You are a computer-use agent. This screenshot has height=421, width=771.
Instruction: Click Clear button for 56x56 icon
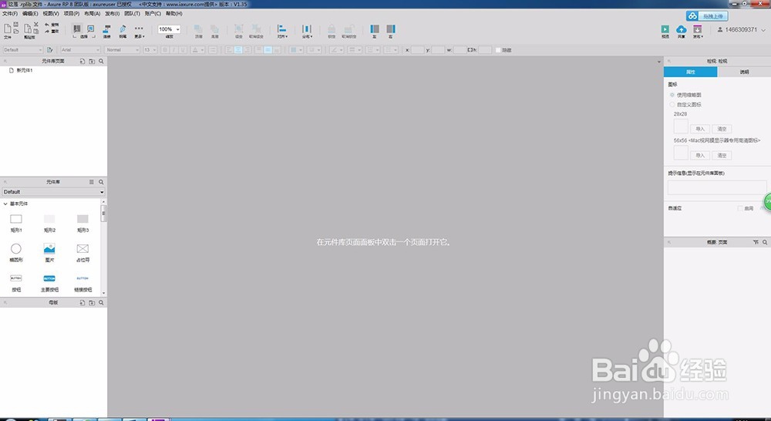pos(722,156)
